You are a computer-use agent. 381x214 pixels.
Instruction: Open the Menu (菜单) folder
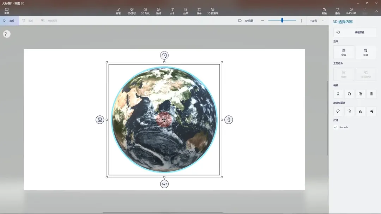pos(7,11)
